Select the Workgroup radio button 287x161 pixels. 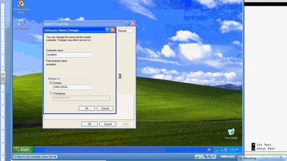51,93
